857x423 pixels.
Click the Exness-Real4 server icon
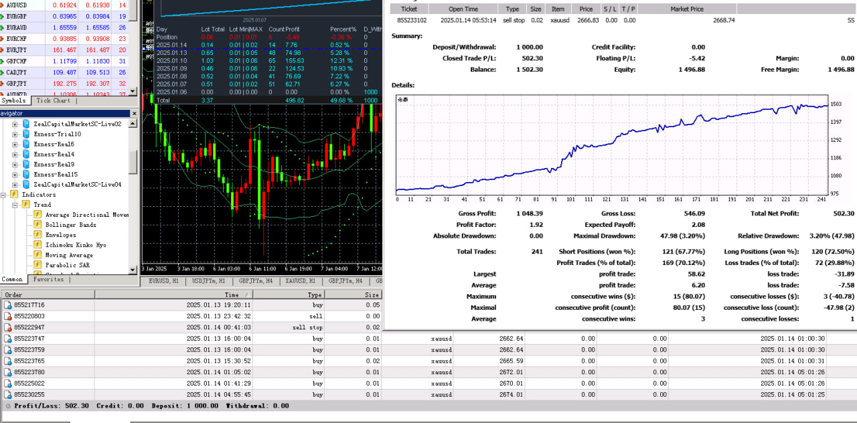(26, 154)
